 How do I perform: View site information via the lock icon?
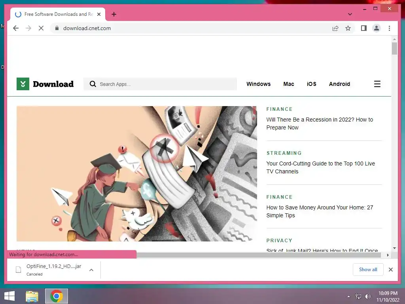(x=57, y=28)
